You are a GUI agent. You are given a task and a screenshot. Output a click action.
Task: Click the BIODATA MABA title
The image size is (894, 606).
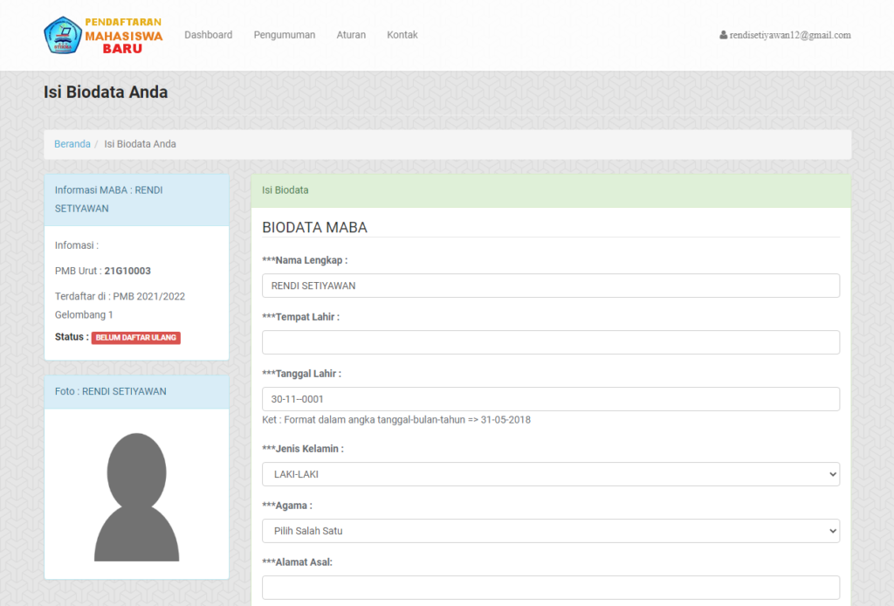click(x=314, y=227)
